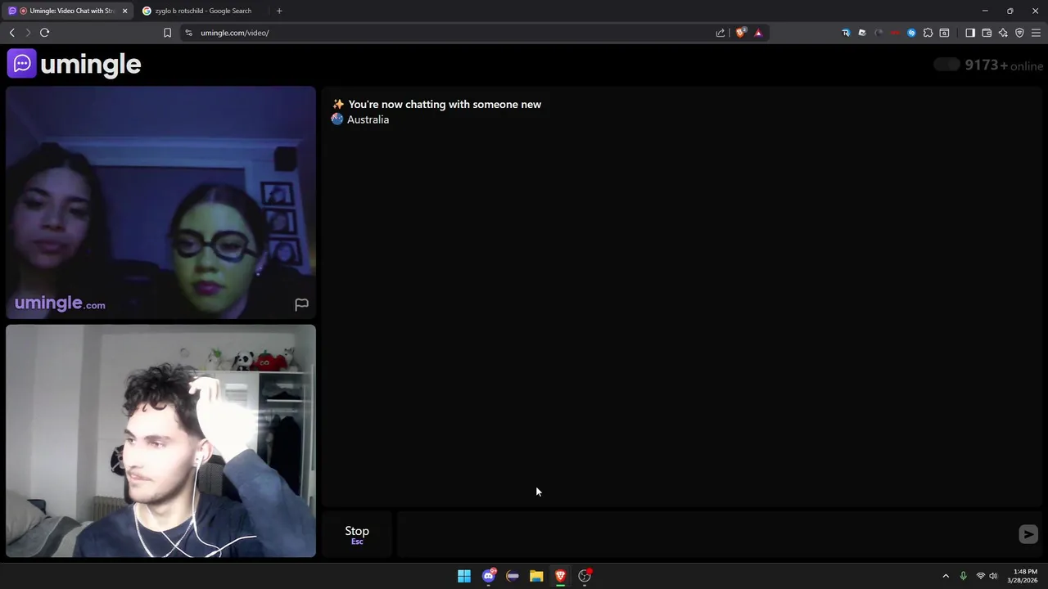This screenshot has height=589, width=1048.
Task: Open the dark sphere extension icon
Action: [x=879, y=33]
